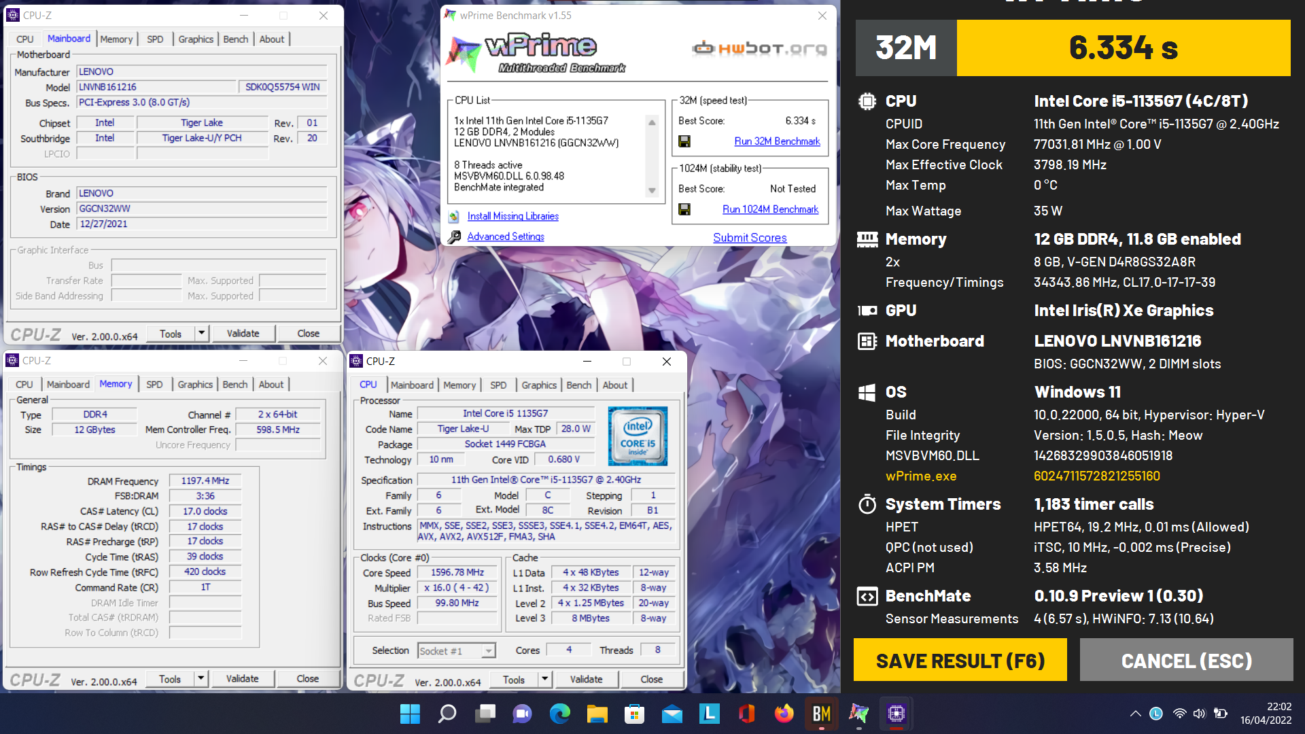
Task: Click the Manufacturer LENOVO field
Action: point(202,71)
